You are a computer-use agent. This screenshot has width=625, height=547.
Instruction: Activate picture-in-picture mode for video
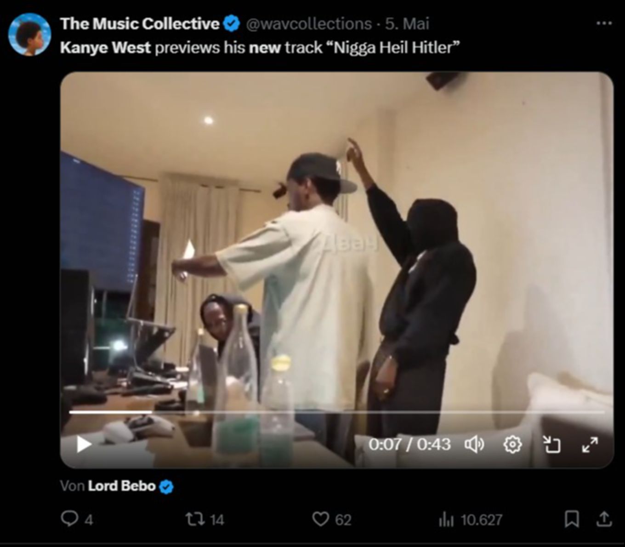click(551, 444)
